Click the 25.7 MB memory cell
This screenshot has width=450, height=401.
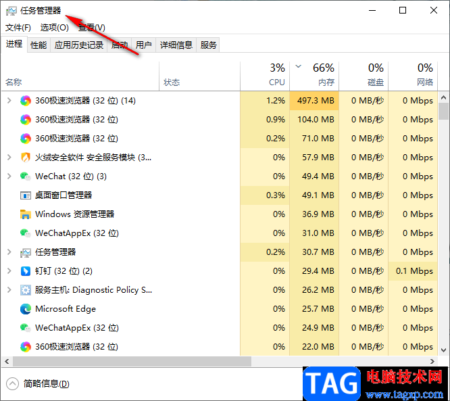tap(314, 309)
